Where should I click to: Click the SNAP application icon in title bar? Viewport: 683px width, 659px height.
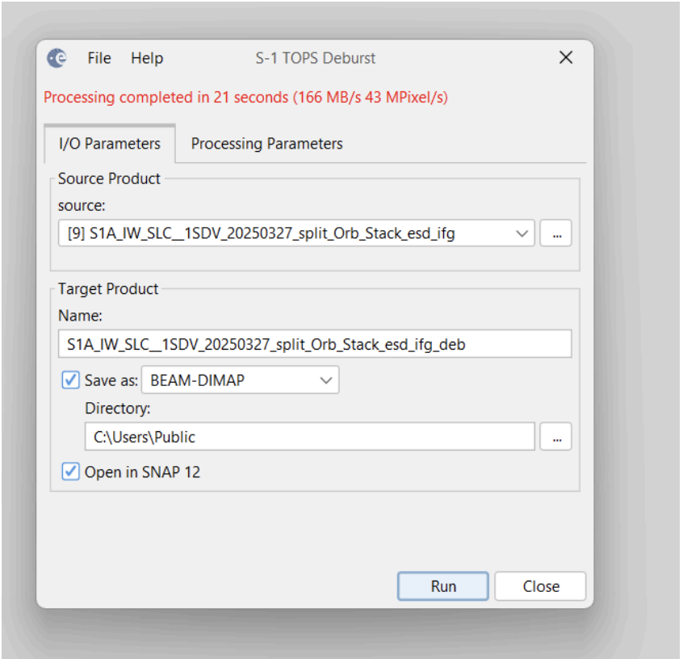[57, 58]
